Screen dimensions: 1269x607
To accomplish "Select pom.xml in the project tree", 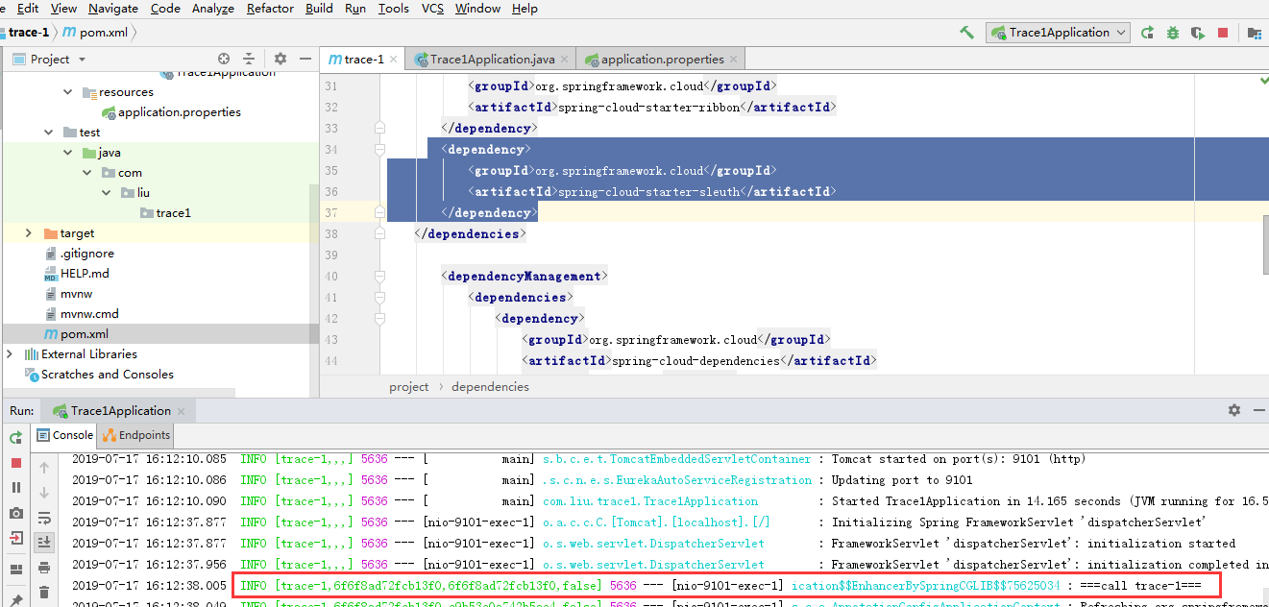I will coord(84,334).
